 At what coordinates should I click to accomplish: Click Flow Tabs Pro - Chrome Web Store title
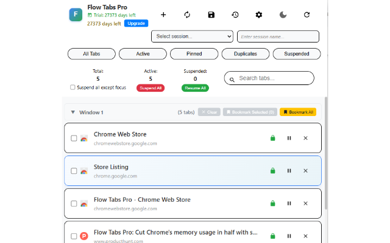tap(142, 200)
